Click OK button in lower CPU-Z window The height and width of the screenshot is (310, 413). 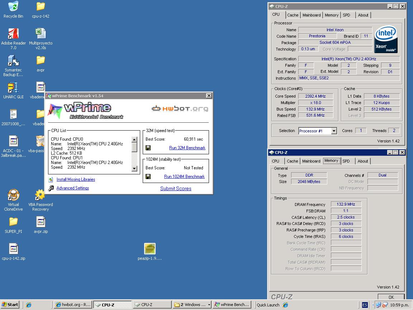pos(391,297)
